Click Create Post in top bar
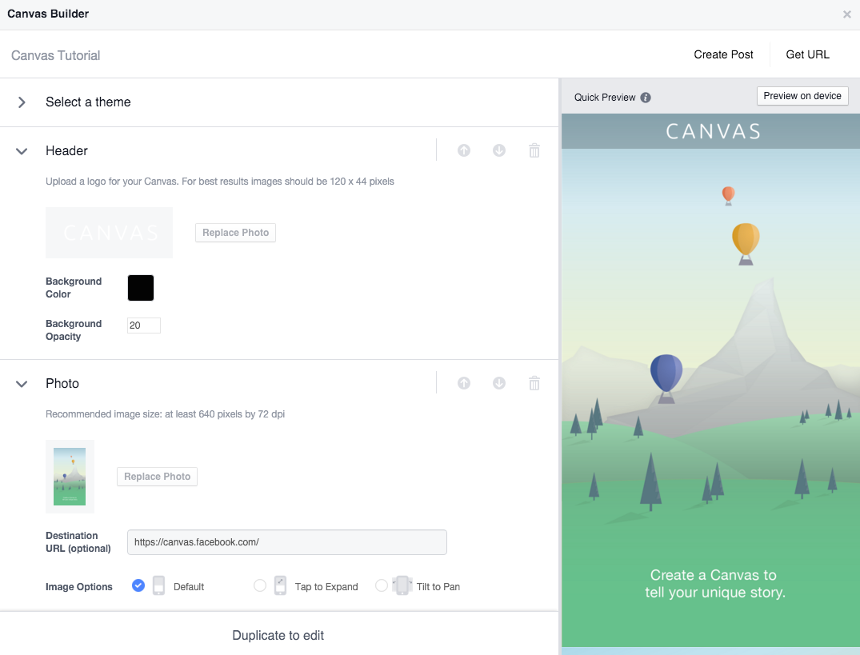 click(723, 54)
